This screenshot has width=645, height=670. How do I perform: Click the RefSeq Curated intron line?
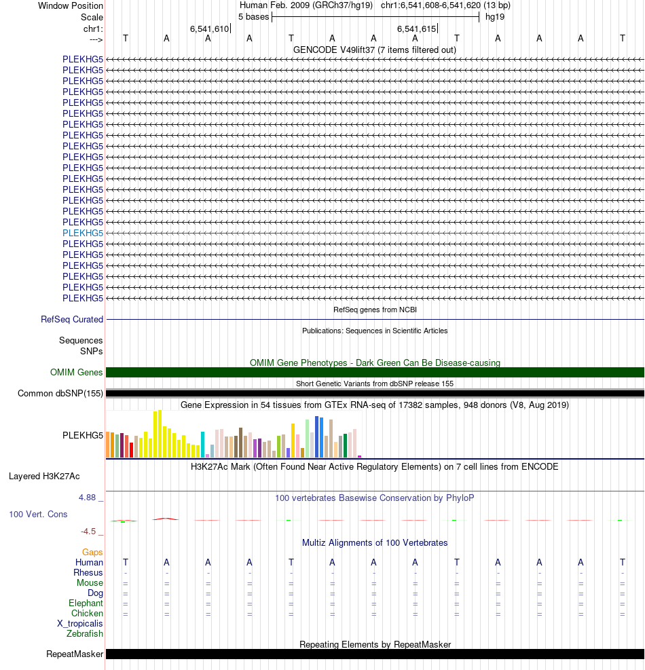point(375,319)
